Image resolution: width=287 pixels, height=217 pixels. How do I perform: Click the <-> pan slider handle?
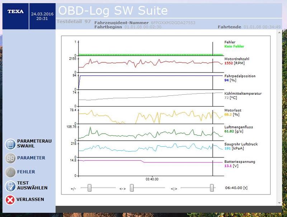point(132,188)
